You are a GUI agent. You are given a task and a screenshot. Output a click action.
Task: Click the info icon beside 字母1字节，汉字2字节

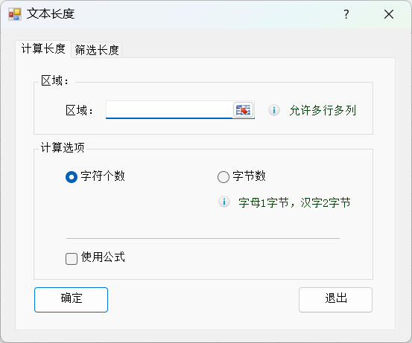[224, 202]
